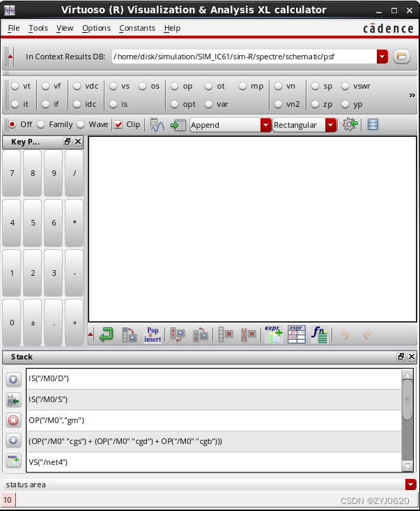Image resolution: width=420 pixels, height=511 pixels.
Task: Select the vswr radio button
Action: pyautogui.click(x=345, y=86)
